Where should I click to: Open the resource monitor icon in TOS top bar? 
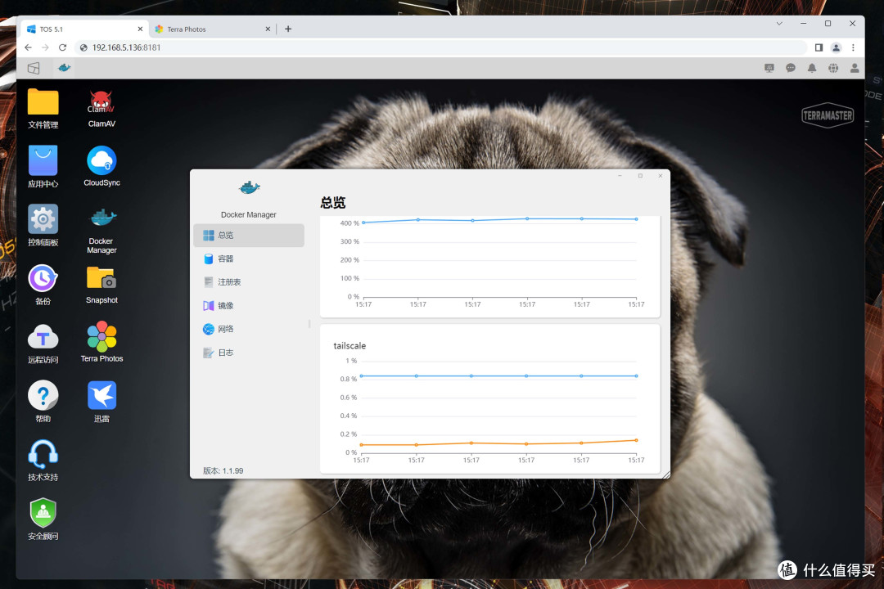tap(769, 68)
